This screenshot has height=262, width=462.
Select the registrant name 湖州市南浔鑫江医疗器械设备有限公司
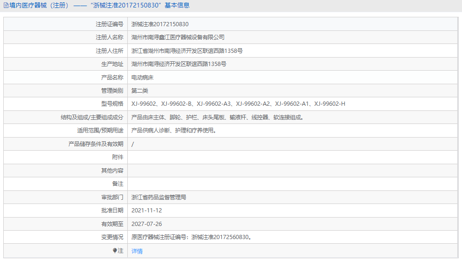178,37
